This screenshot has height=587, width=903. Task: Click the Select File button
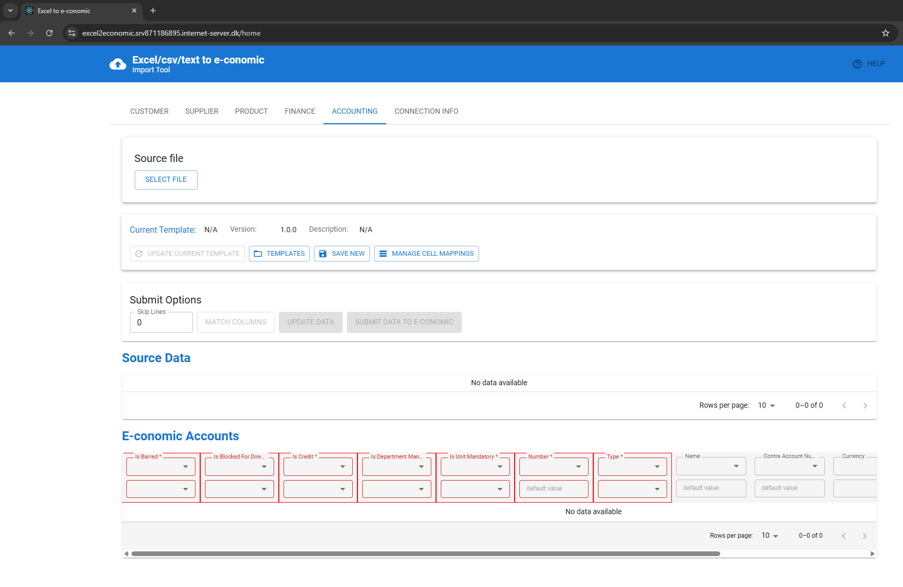click(166, 180)
